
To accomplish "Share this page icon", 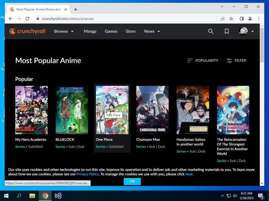I will click(223, 19).
